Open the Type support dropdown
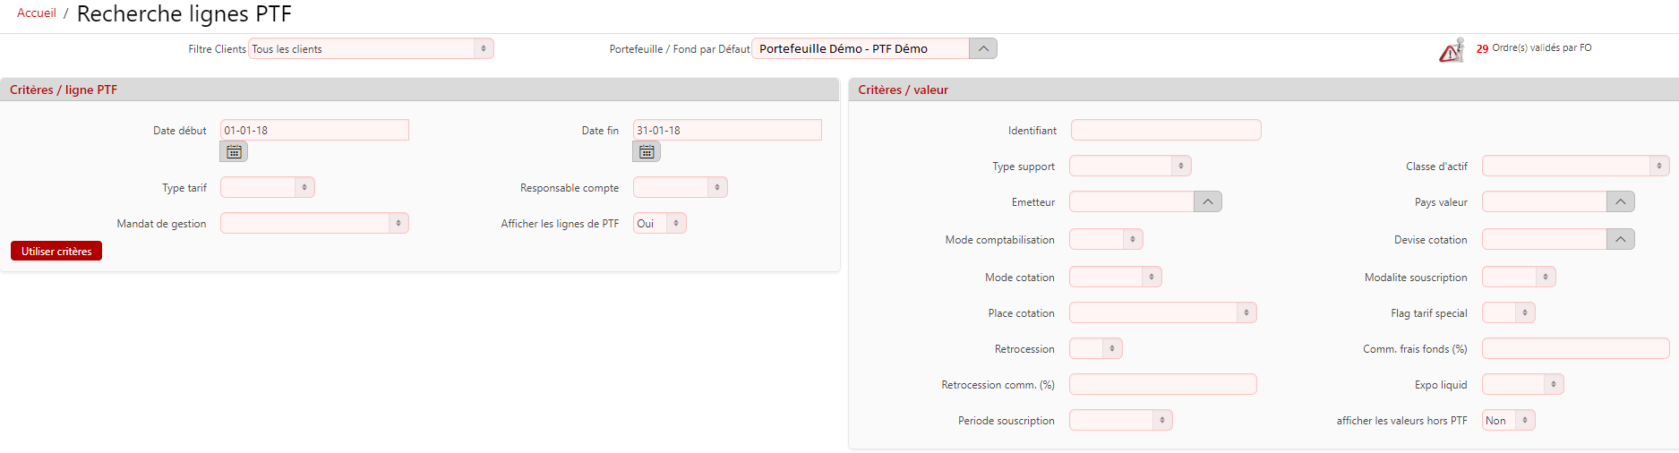This screenshot has width=1679, height=453. [1130, 167]
